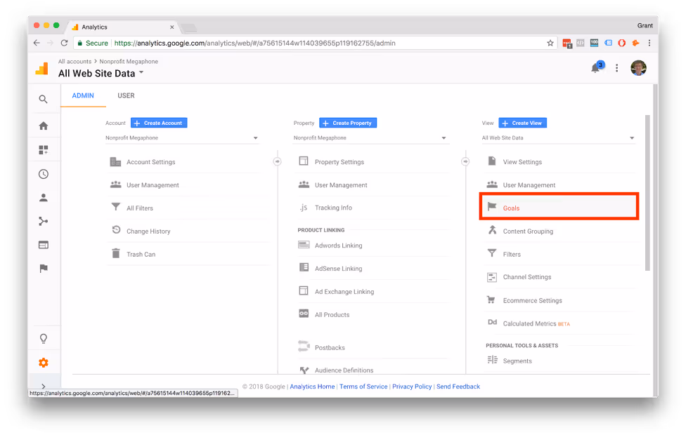686x437 pixels.
Task: Open the search icon in the left sidebar
Action: pos(43,99)
